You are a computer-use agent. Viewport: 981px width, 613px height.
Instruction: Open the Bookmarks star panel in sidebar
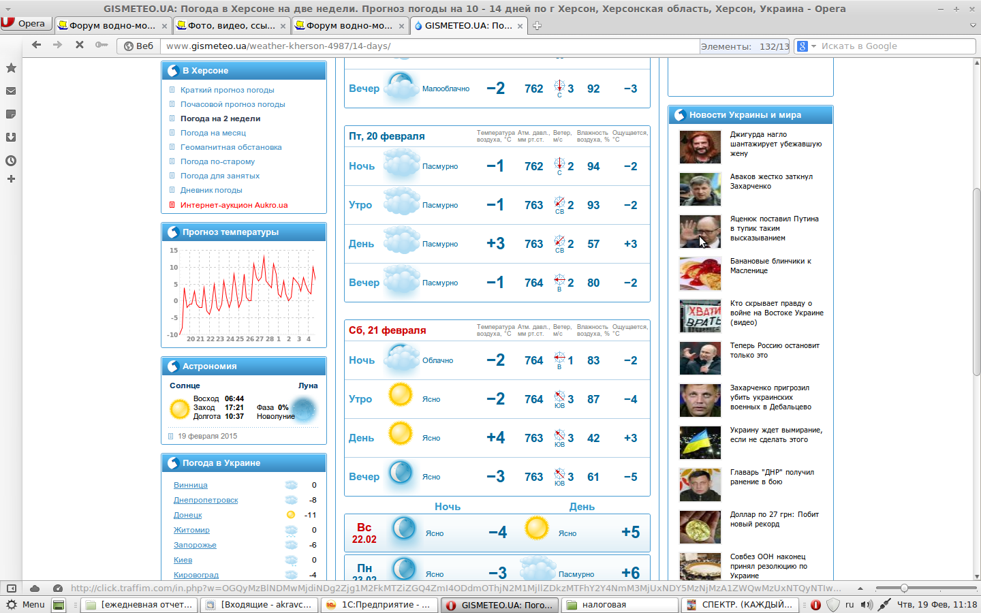click(x=11, y=68)
